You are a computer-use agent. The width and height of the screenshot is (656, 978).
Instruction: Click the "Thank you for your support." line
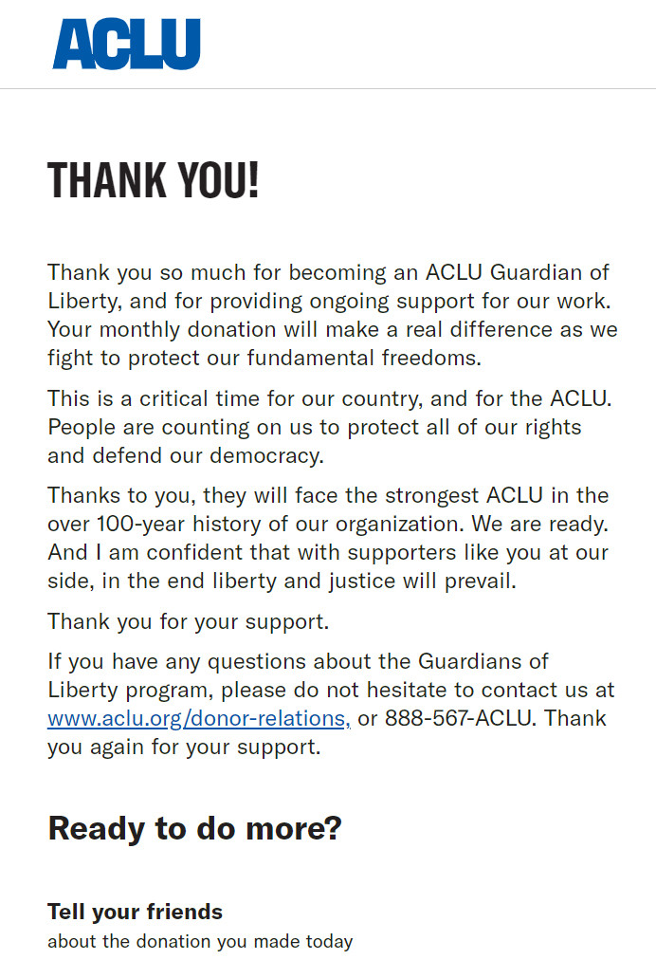188,621
